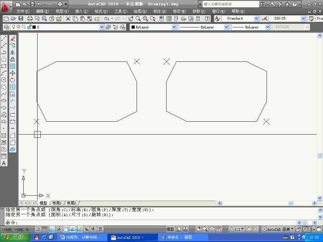The width and height of the screenshot is (323, 242).
Task: Open the 文件(F) menu
Action: click(23, 11)
